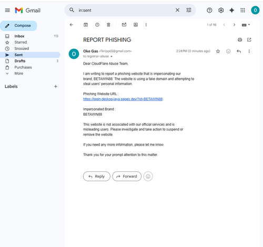
Task: Clear the search with the X icon
Action: pyautogui.click(x=177, y=10)
